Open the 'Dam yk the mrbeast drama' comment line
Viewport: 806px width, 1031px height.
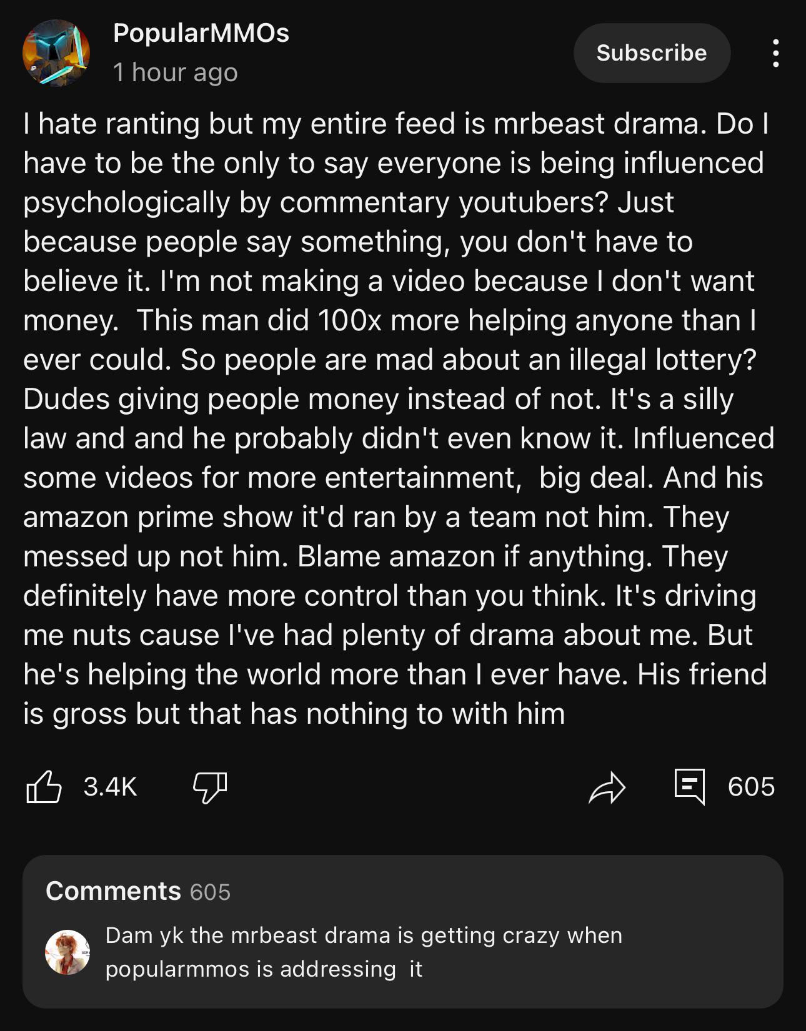pyautogui.click(x=364, y=935)
